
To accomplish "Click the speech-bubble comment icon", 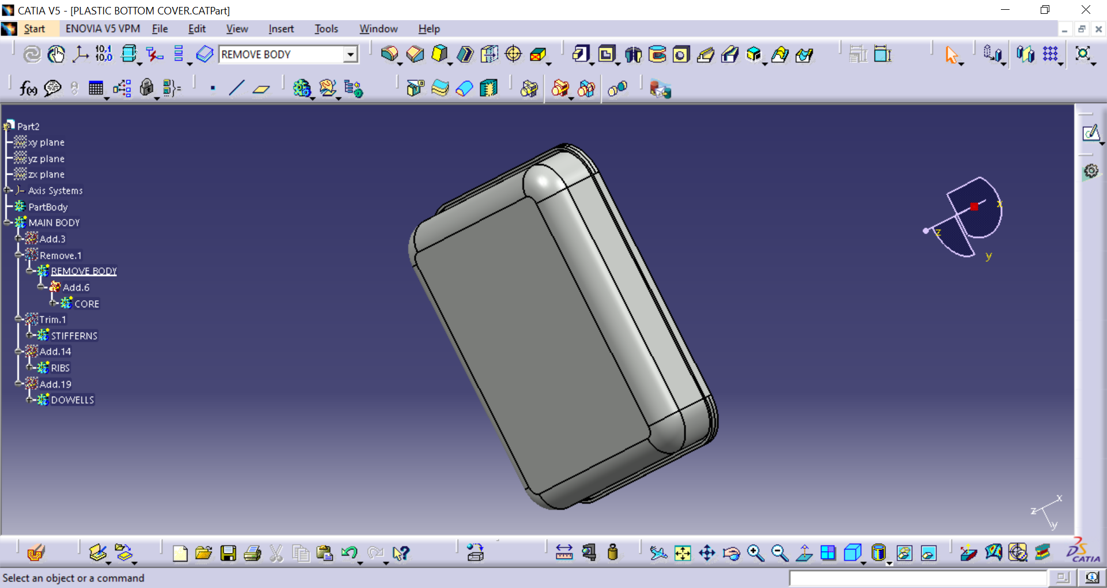I will click(x=52, y=88).
